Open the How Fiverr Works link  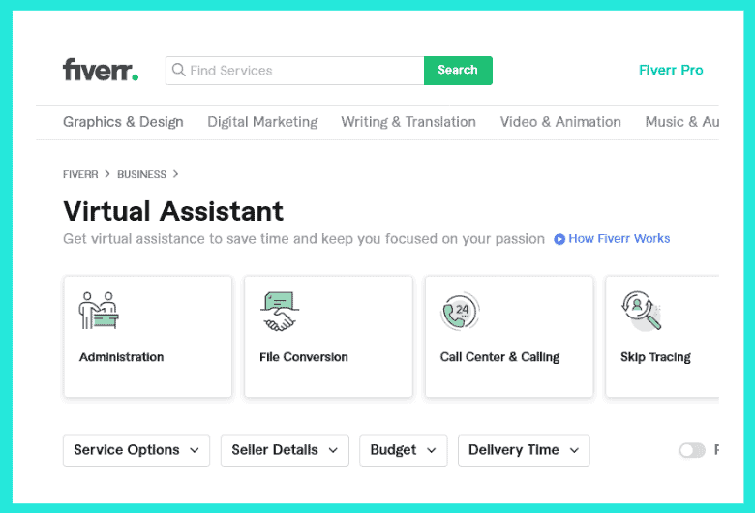tap(619, 239)
